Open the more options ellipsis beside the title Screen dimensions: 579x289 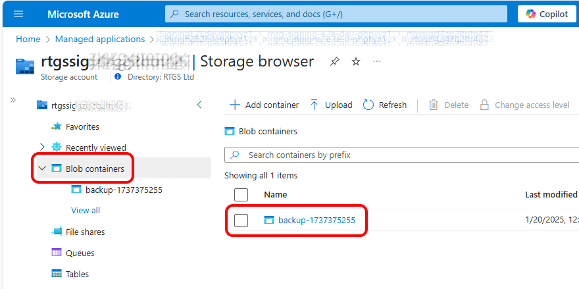(376, 61)
